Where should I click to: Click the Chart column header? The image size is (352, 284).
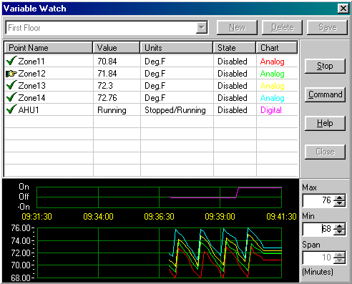pyautogui.click(x=277, y=48)
